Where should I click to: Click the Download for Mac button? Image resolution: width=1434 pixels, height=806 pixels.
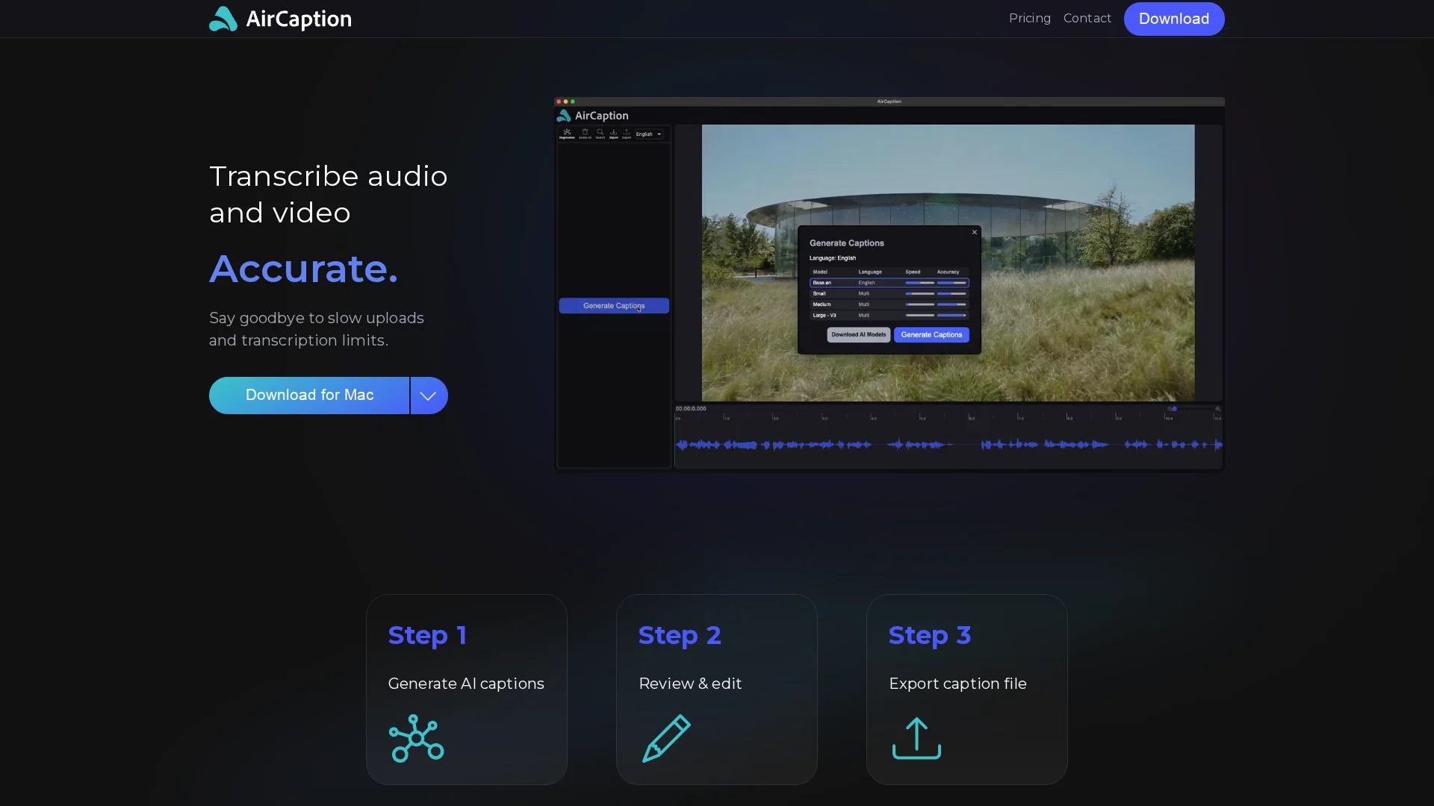309,395
